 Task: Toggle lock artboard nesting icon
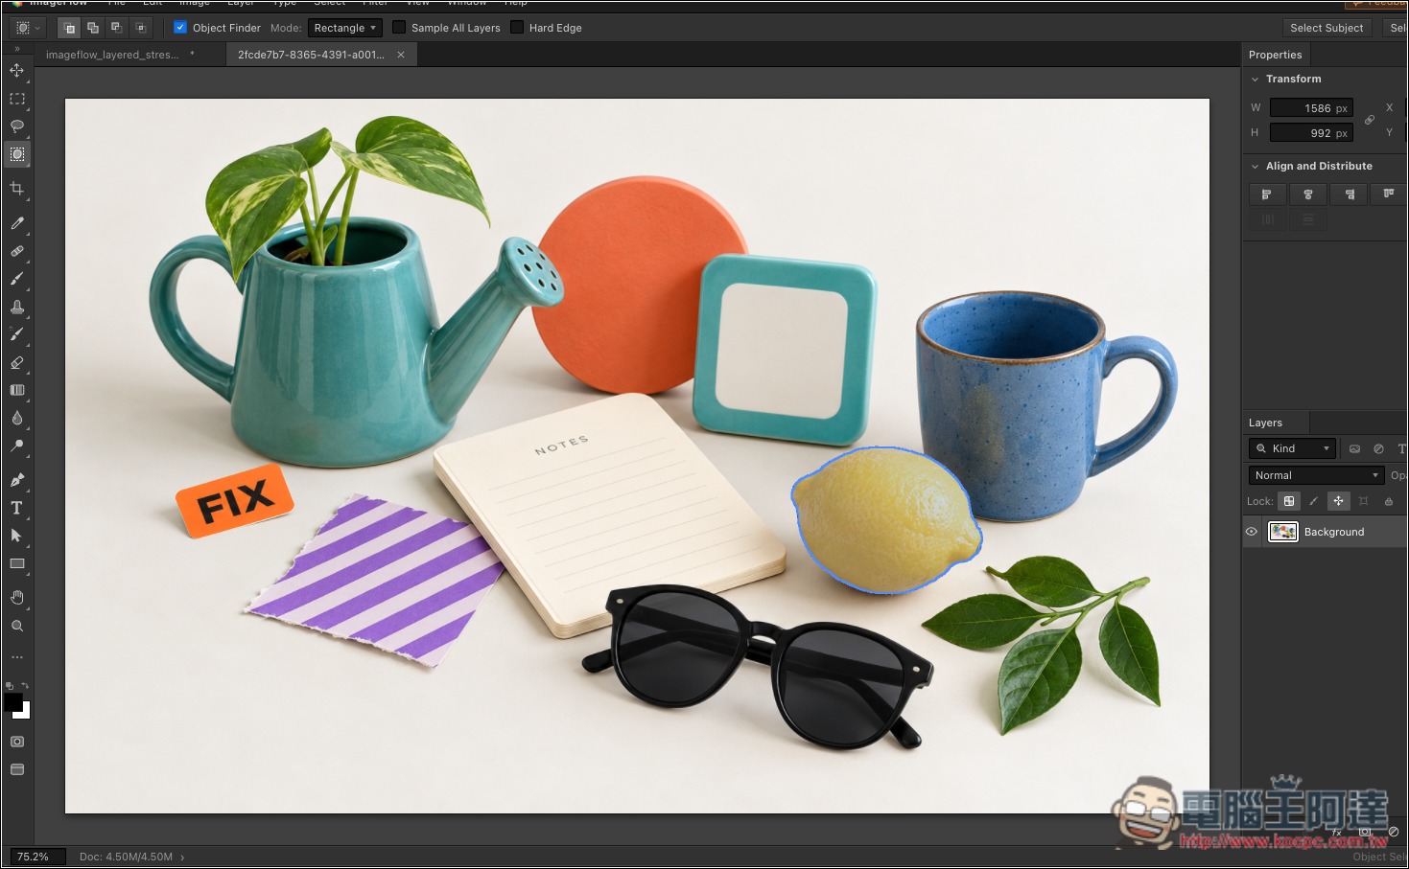(x=1364, y=501)
